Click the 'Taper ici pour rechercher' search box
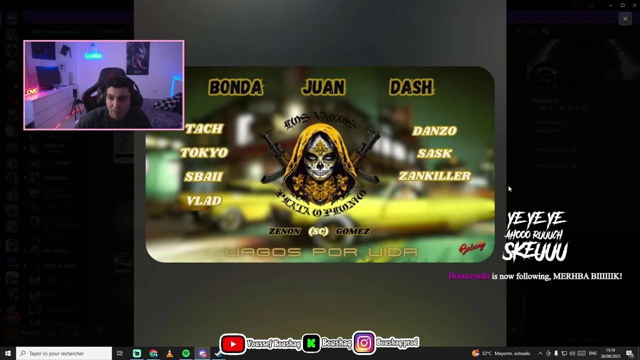 coord(64,353)
